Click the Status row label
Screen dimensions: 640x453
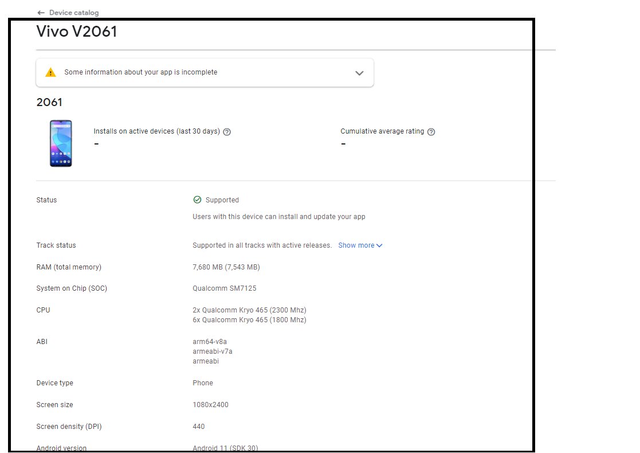pos(46,200)
